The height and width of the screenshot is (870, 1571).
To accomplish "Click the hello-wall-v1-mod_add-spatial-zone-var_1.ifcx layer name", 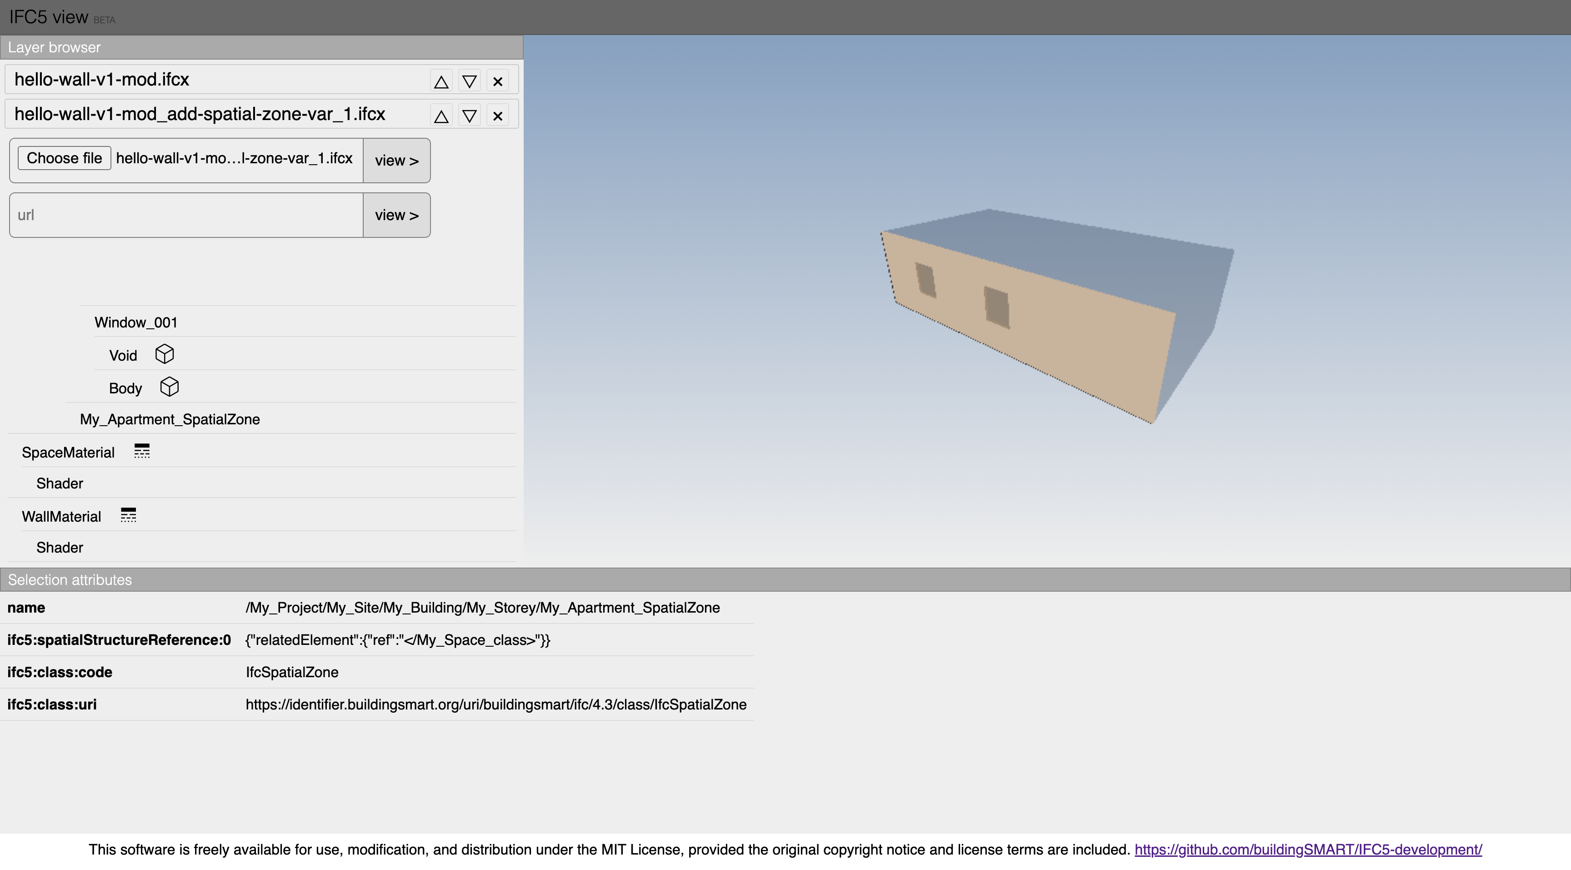I will 200,114.
